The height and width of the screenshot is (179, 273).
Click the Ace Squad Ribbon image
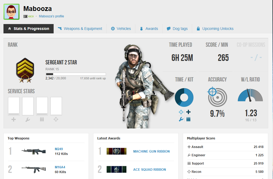point(116,169)
